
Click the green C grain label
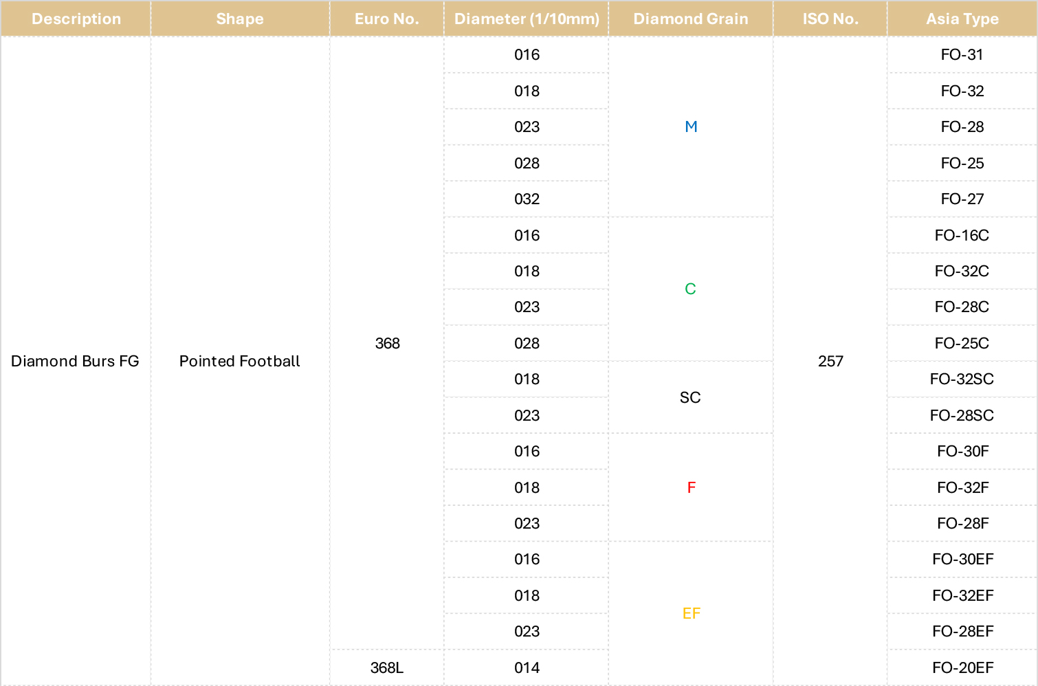point(690,289)
